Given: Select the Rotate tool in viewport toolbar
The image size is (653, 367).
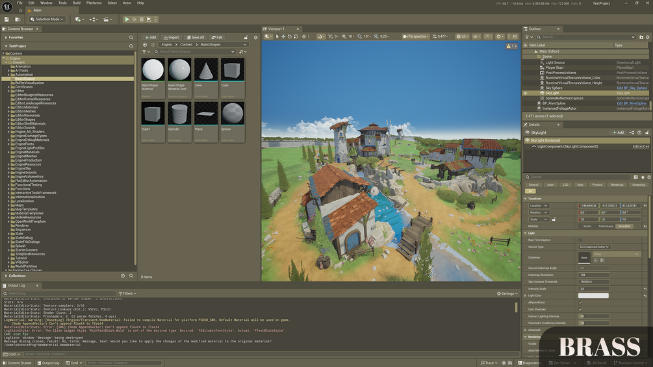Looking at the screenshot, I should [x=289, y=36].
